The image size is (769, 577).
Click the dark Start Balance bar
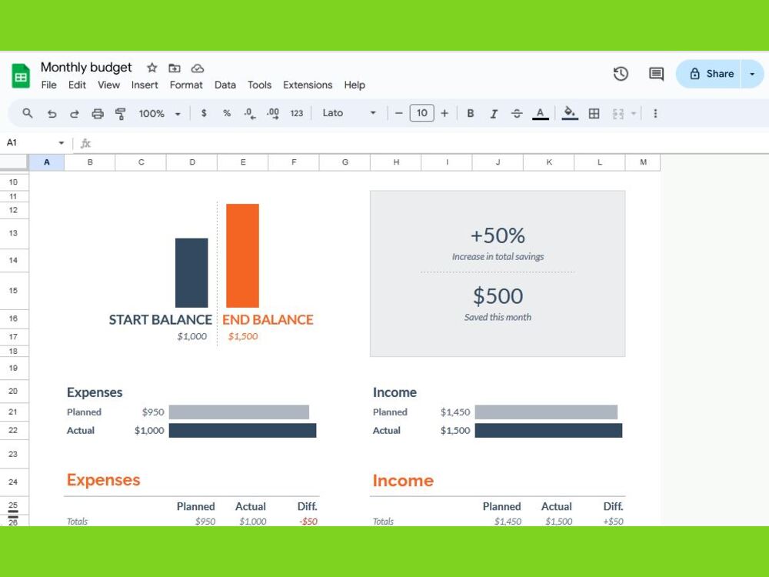[191, 273]
